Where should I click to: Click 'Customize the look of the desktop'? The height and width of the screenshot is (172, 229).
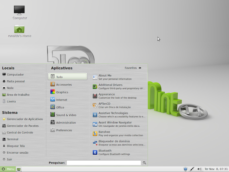point(117,98)
